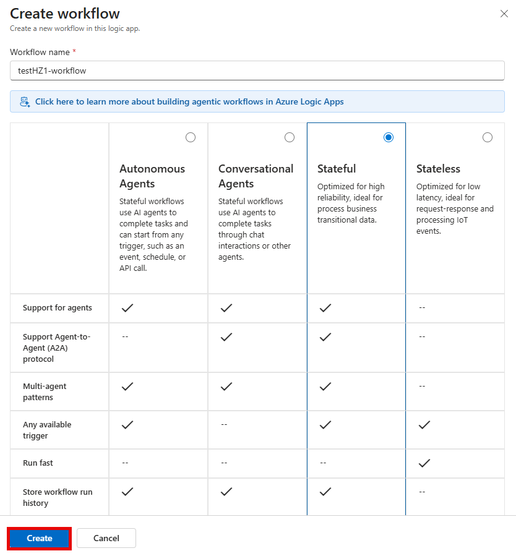This screenshot has width=516, height=556.
Task: Click the Autonomous Agents column heading
Action: click(152, 176)
